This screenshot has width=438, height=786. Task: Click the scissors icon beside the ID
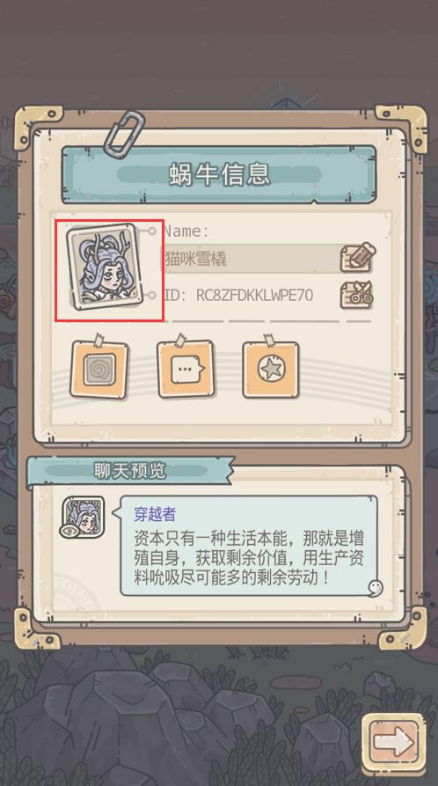(x=357, y=295)
